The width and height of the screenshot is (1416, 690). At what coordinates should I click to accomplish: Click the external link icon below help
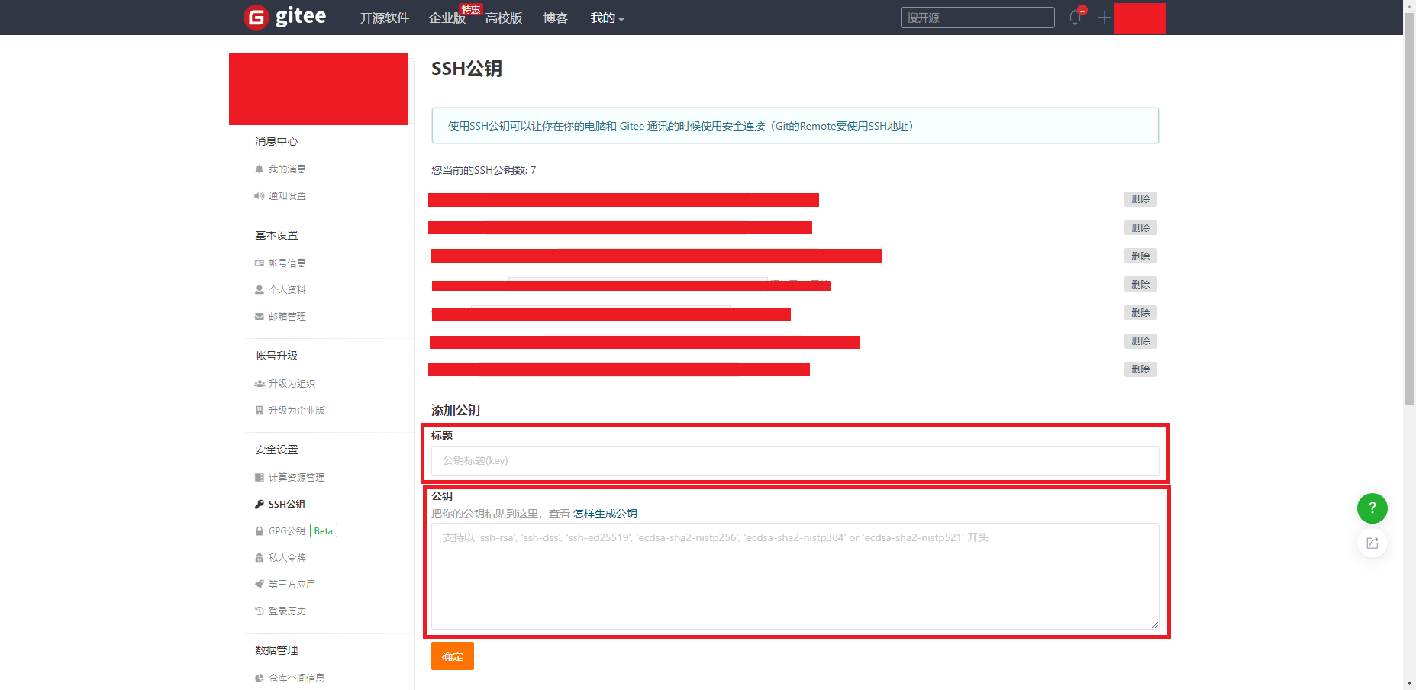[1372, 543]
